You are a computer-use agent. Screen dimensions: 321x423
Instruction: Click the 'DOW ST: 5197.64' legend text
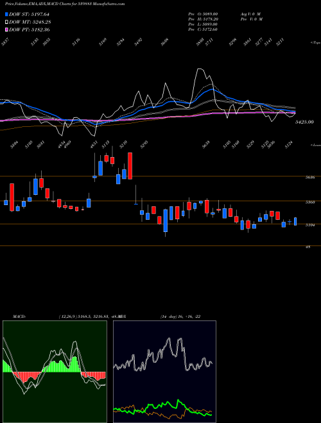point(29,14)
